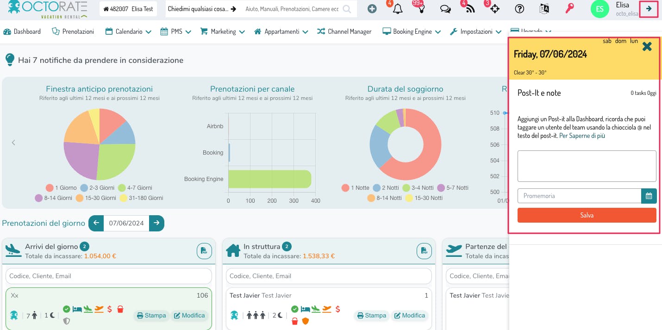Expand the Marketing dropdown menu
Viewport: 662px width, 330px height.
tap(223, 31)
